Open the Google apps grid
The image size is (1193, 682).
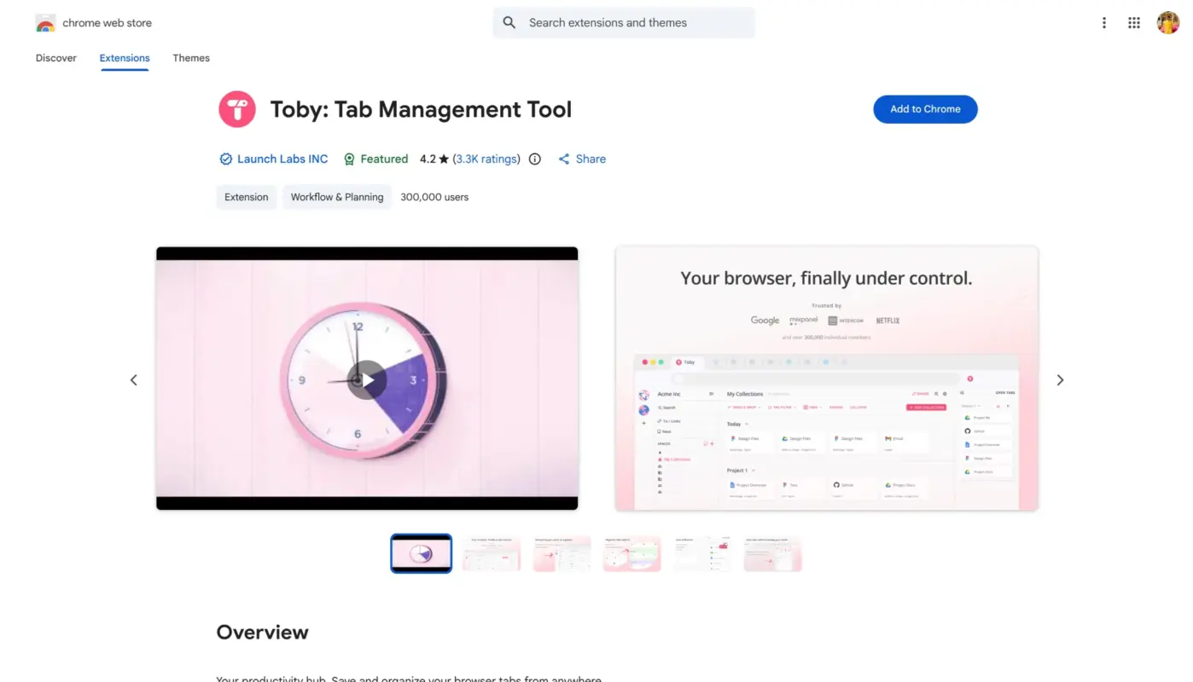(1134, 23)
